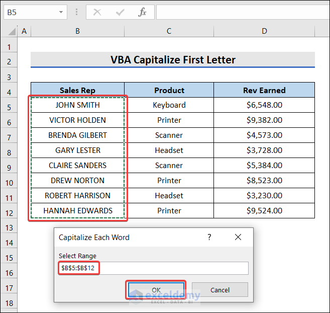Click the Printer cell in row 12
This screenshot has width=330, height=313.
coord(169,211)
